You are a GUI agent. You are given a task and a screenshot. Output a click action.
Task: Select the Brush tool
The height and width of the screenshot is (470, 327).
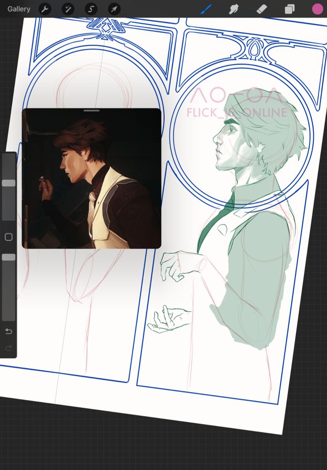206,9
